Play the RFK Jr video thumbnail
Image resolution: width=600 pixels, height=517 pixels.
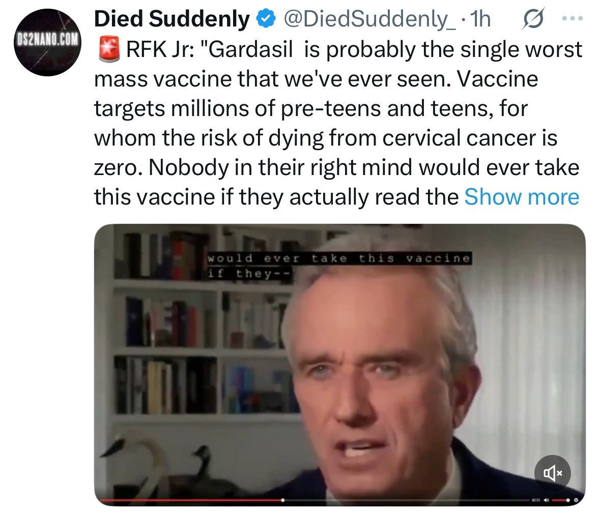tap(340, 364)
